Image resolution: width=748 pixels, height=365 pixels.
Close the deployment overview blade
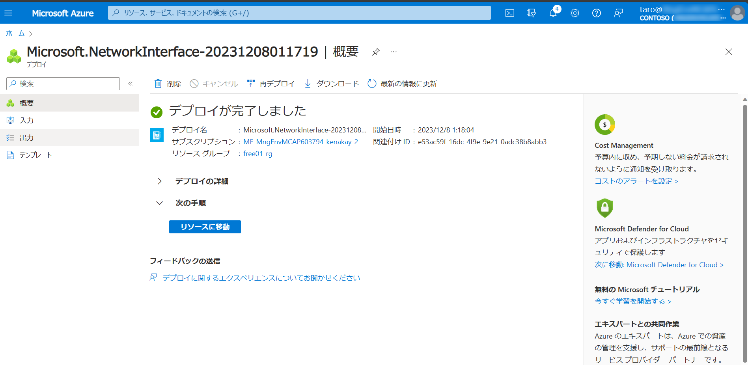click(x=729, y=52)
